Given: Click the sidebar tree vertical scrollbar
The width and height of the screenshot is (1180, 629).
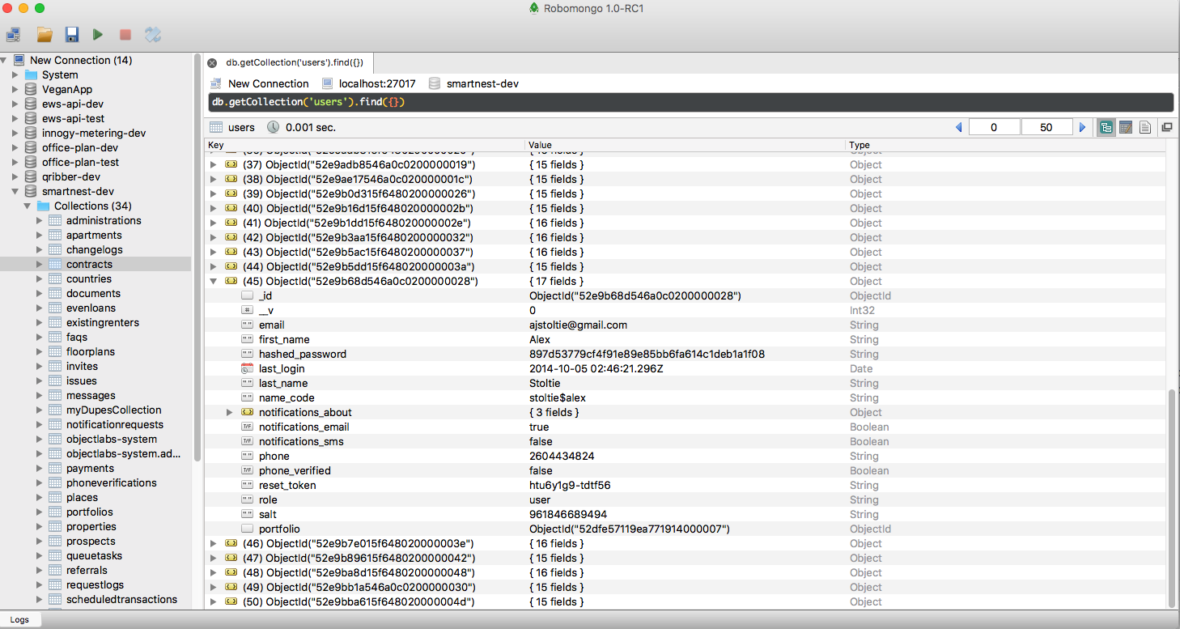Looking at the screenshot, I should click(x=197, y=259).
